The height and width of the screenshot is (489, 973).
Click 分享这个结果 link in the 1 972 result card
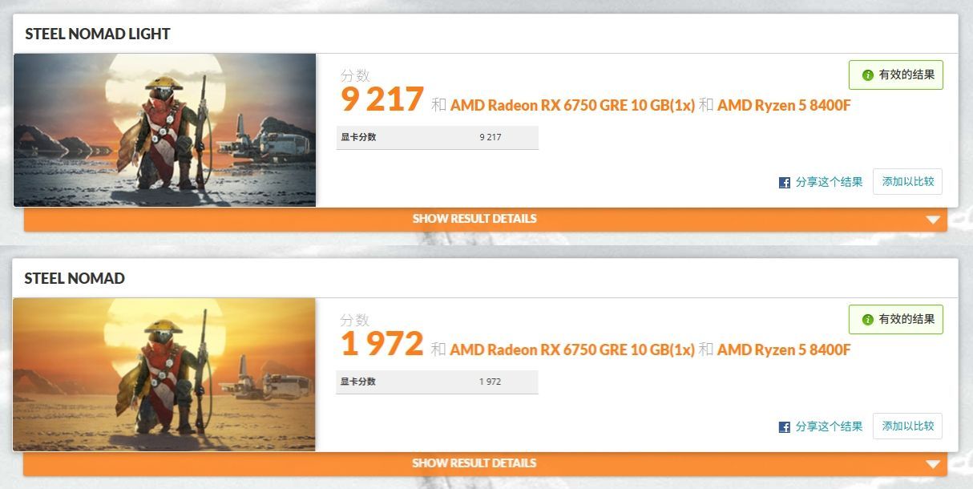(829, 426)
